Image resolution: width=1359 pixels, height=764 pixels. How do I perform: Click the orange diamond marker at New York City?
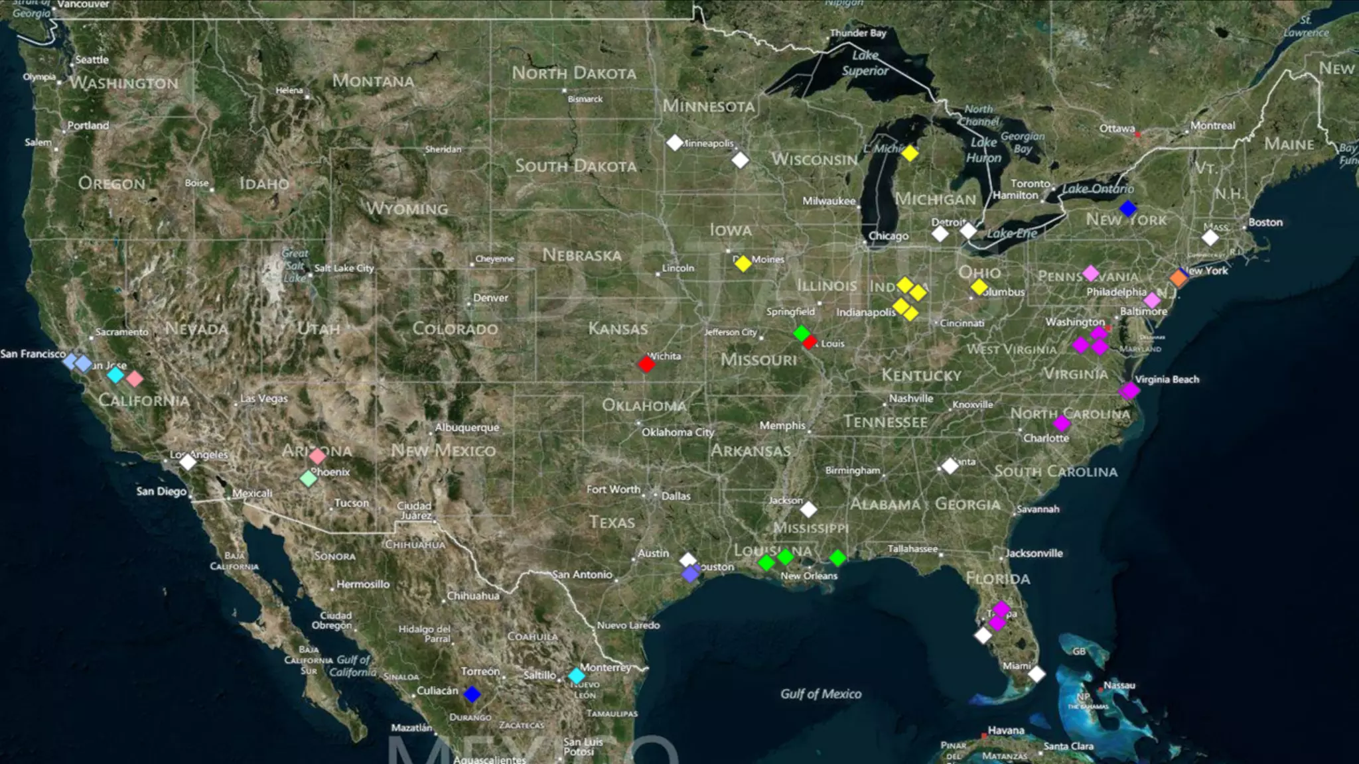point(1179,277)
